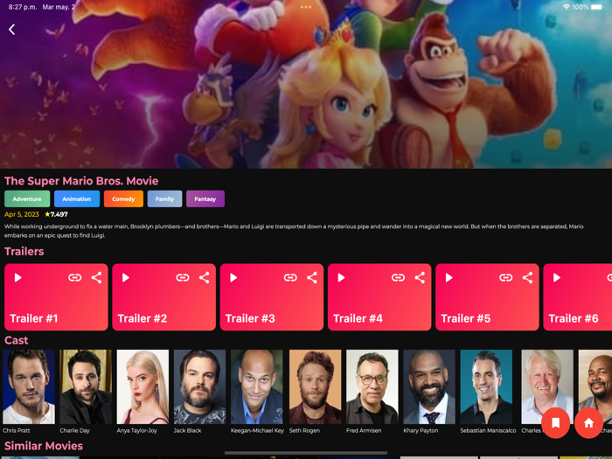The width and height of the screenshot is (612, 459).
Task: Select the Fantasy genre tag
Action: [x=205, y=198]
